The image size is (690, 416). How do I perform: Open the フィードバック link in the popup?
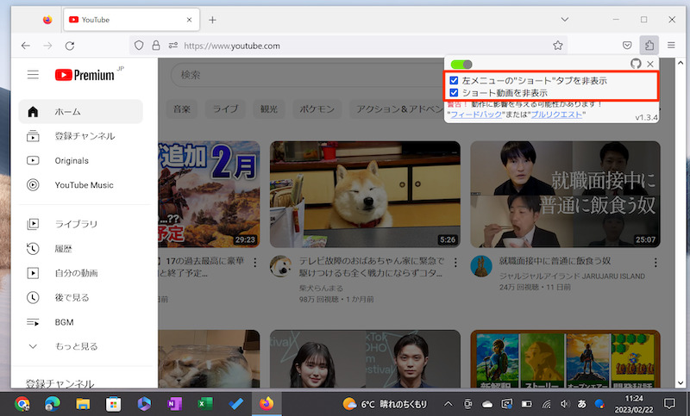(475, 114)
